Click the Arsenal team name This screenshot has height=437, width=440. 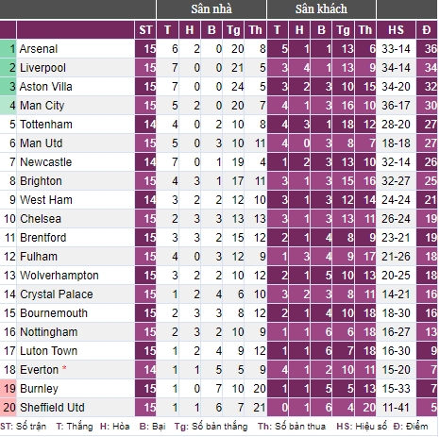point(39,49)
